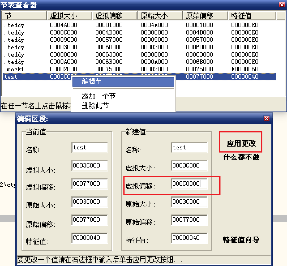Click current-value 名称 field containing test
Image resolution: width=287 pixels, height=266 pixels.
tap(89, 148)
